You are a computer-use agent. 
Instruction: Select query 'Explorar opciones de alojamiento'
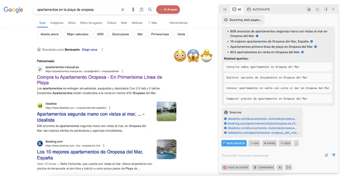click(278, 77)
